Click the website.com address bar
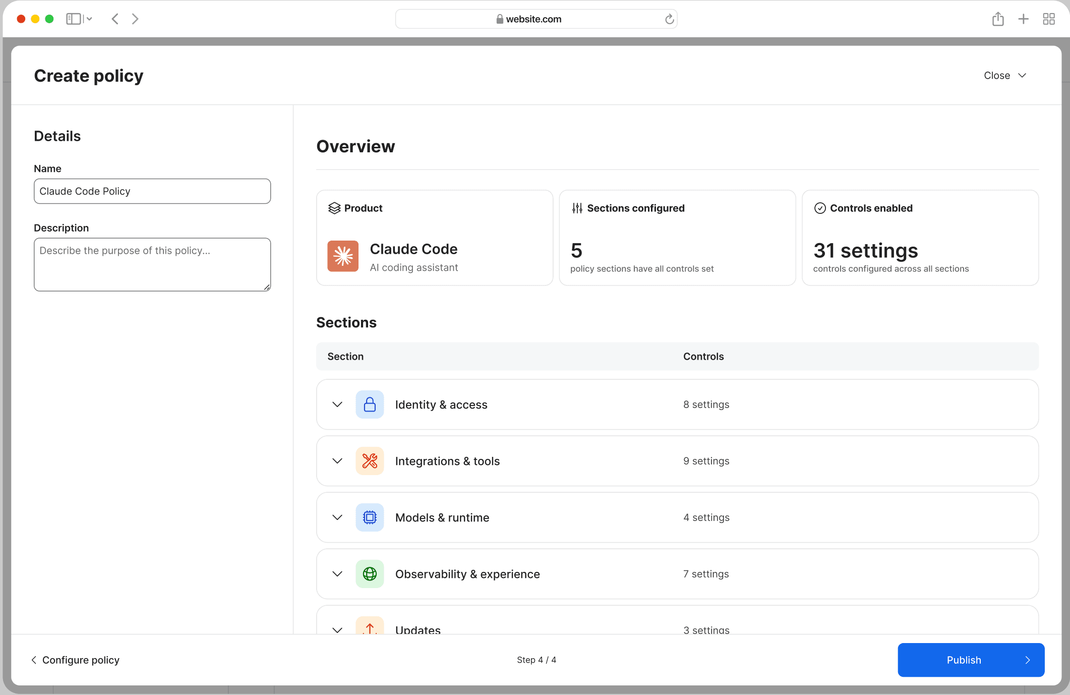The width and height of the screenshot is (1070, 695). point(536,19)
